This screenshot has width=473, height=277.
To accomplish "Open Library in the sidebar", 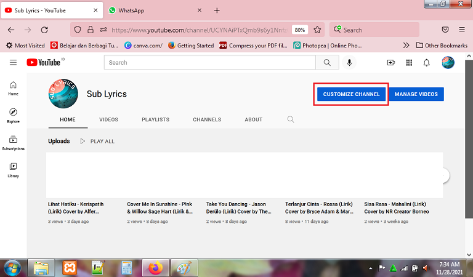I will [x=13, y=170].
